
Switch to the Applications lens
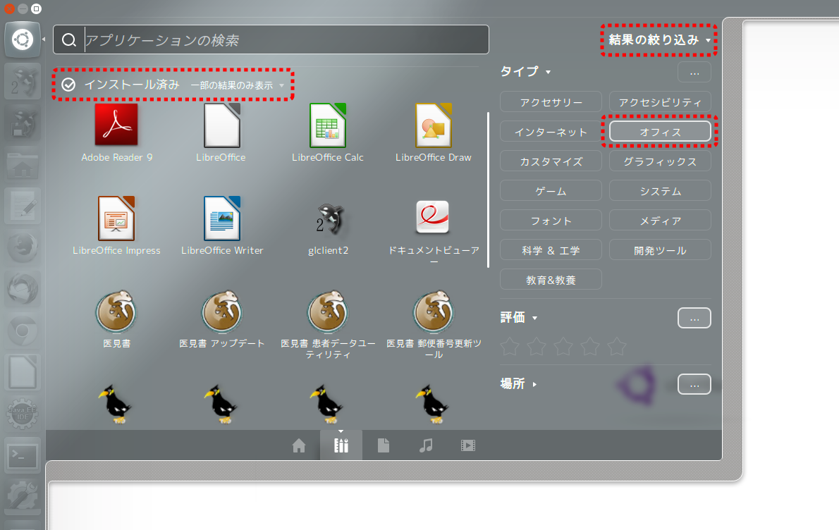[x=341, y=445]
